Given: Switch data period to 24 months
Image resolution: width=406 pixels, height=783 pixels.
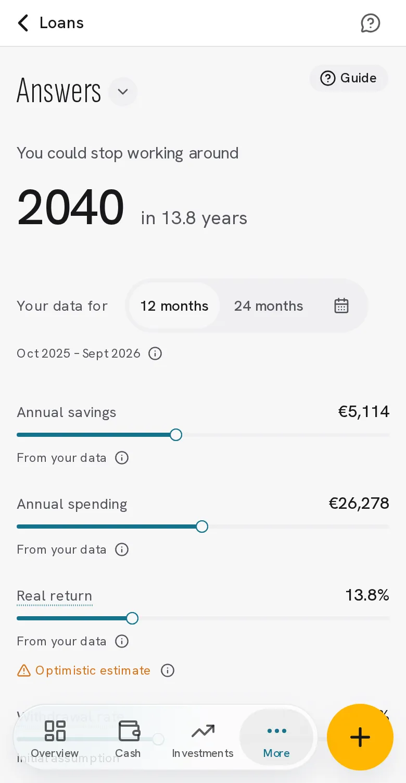Looking at the screenshot, I should click(x=269, y=305).
